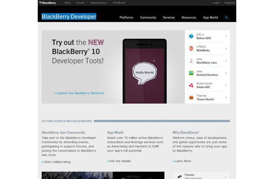Expand the Android Runtime row arrow

(x=226, y=73)
